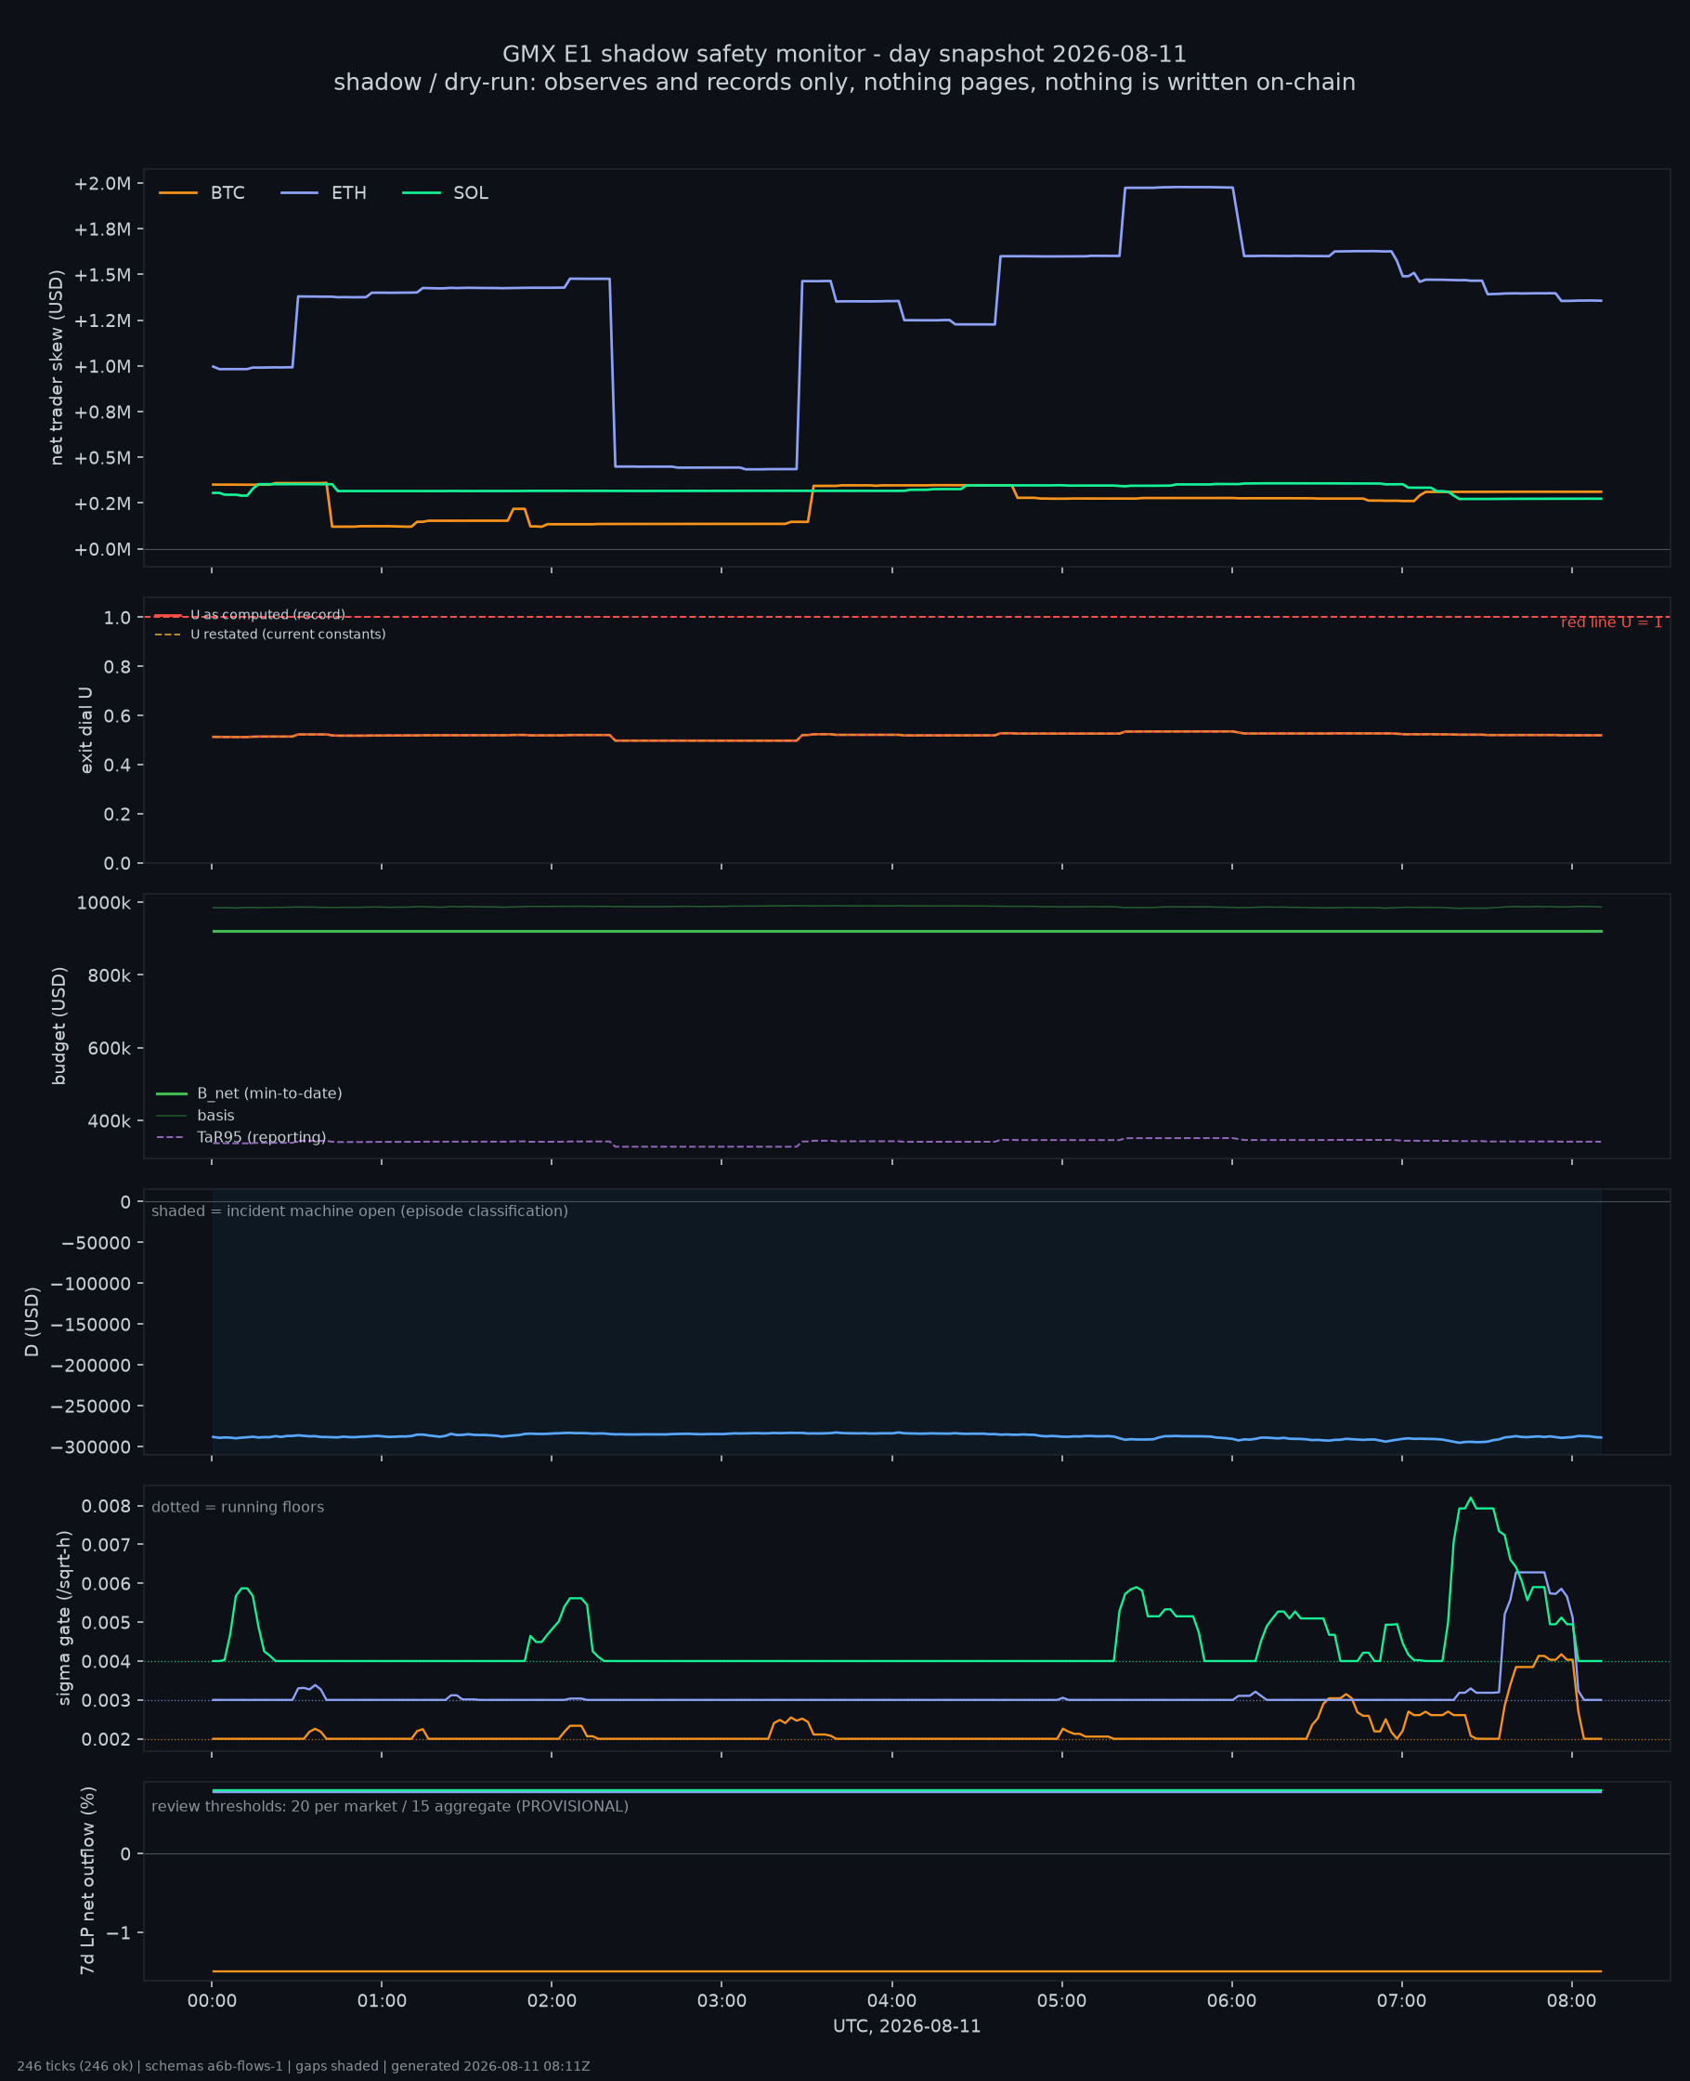Click the "600k" budget tick label
1690x2081 pixels.
click(x=109, y=1050)
